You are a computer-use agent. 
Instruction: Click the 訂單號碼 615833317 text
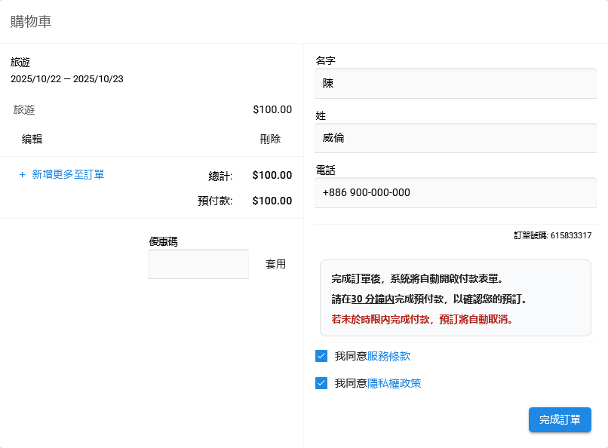point(552,235)
